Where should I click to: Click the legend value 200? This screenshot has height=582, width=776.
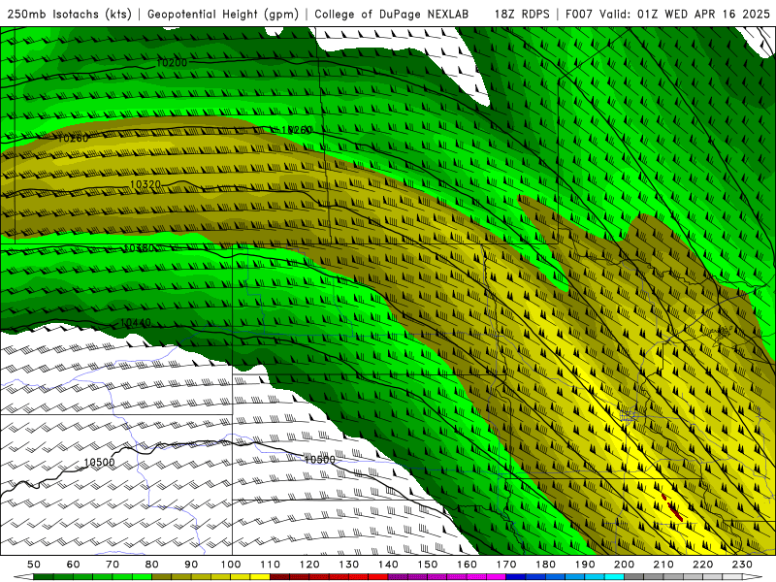coord(624,565)
